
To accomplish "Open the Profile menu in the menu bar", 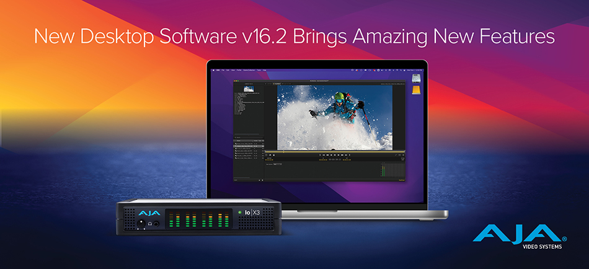I will tap(239, 70).
